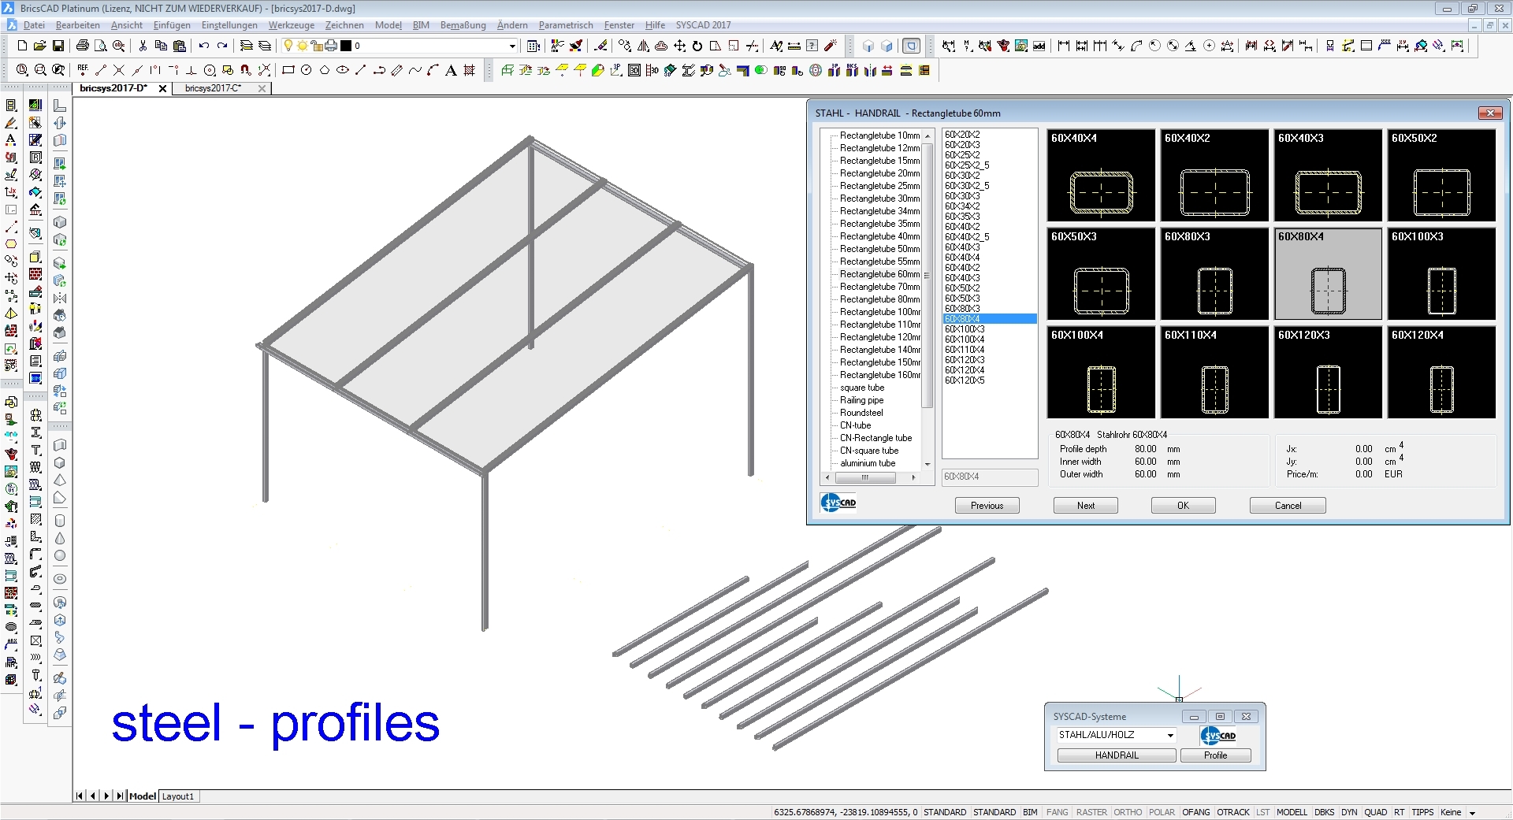
Task: Click the Previous button
Action: pos(987,506)
